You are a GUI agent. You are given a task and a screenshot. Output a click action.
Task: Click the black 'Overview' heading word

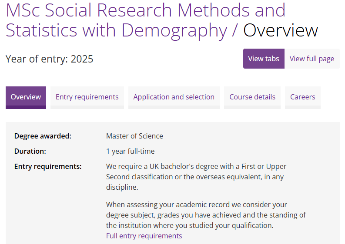[x=281, y=30]
